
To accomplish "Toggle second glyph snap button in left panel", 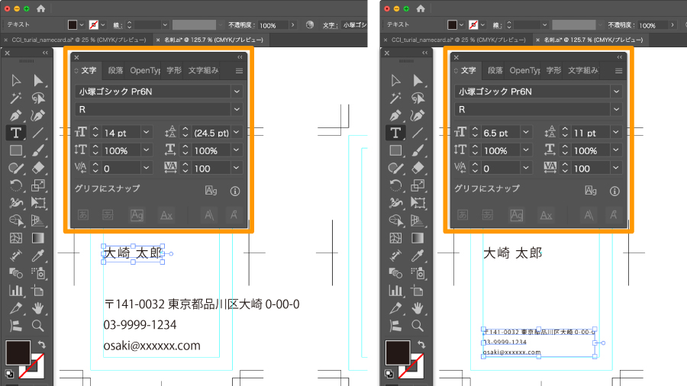I will click(x=108, y=215).
